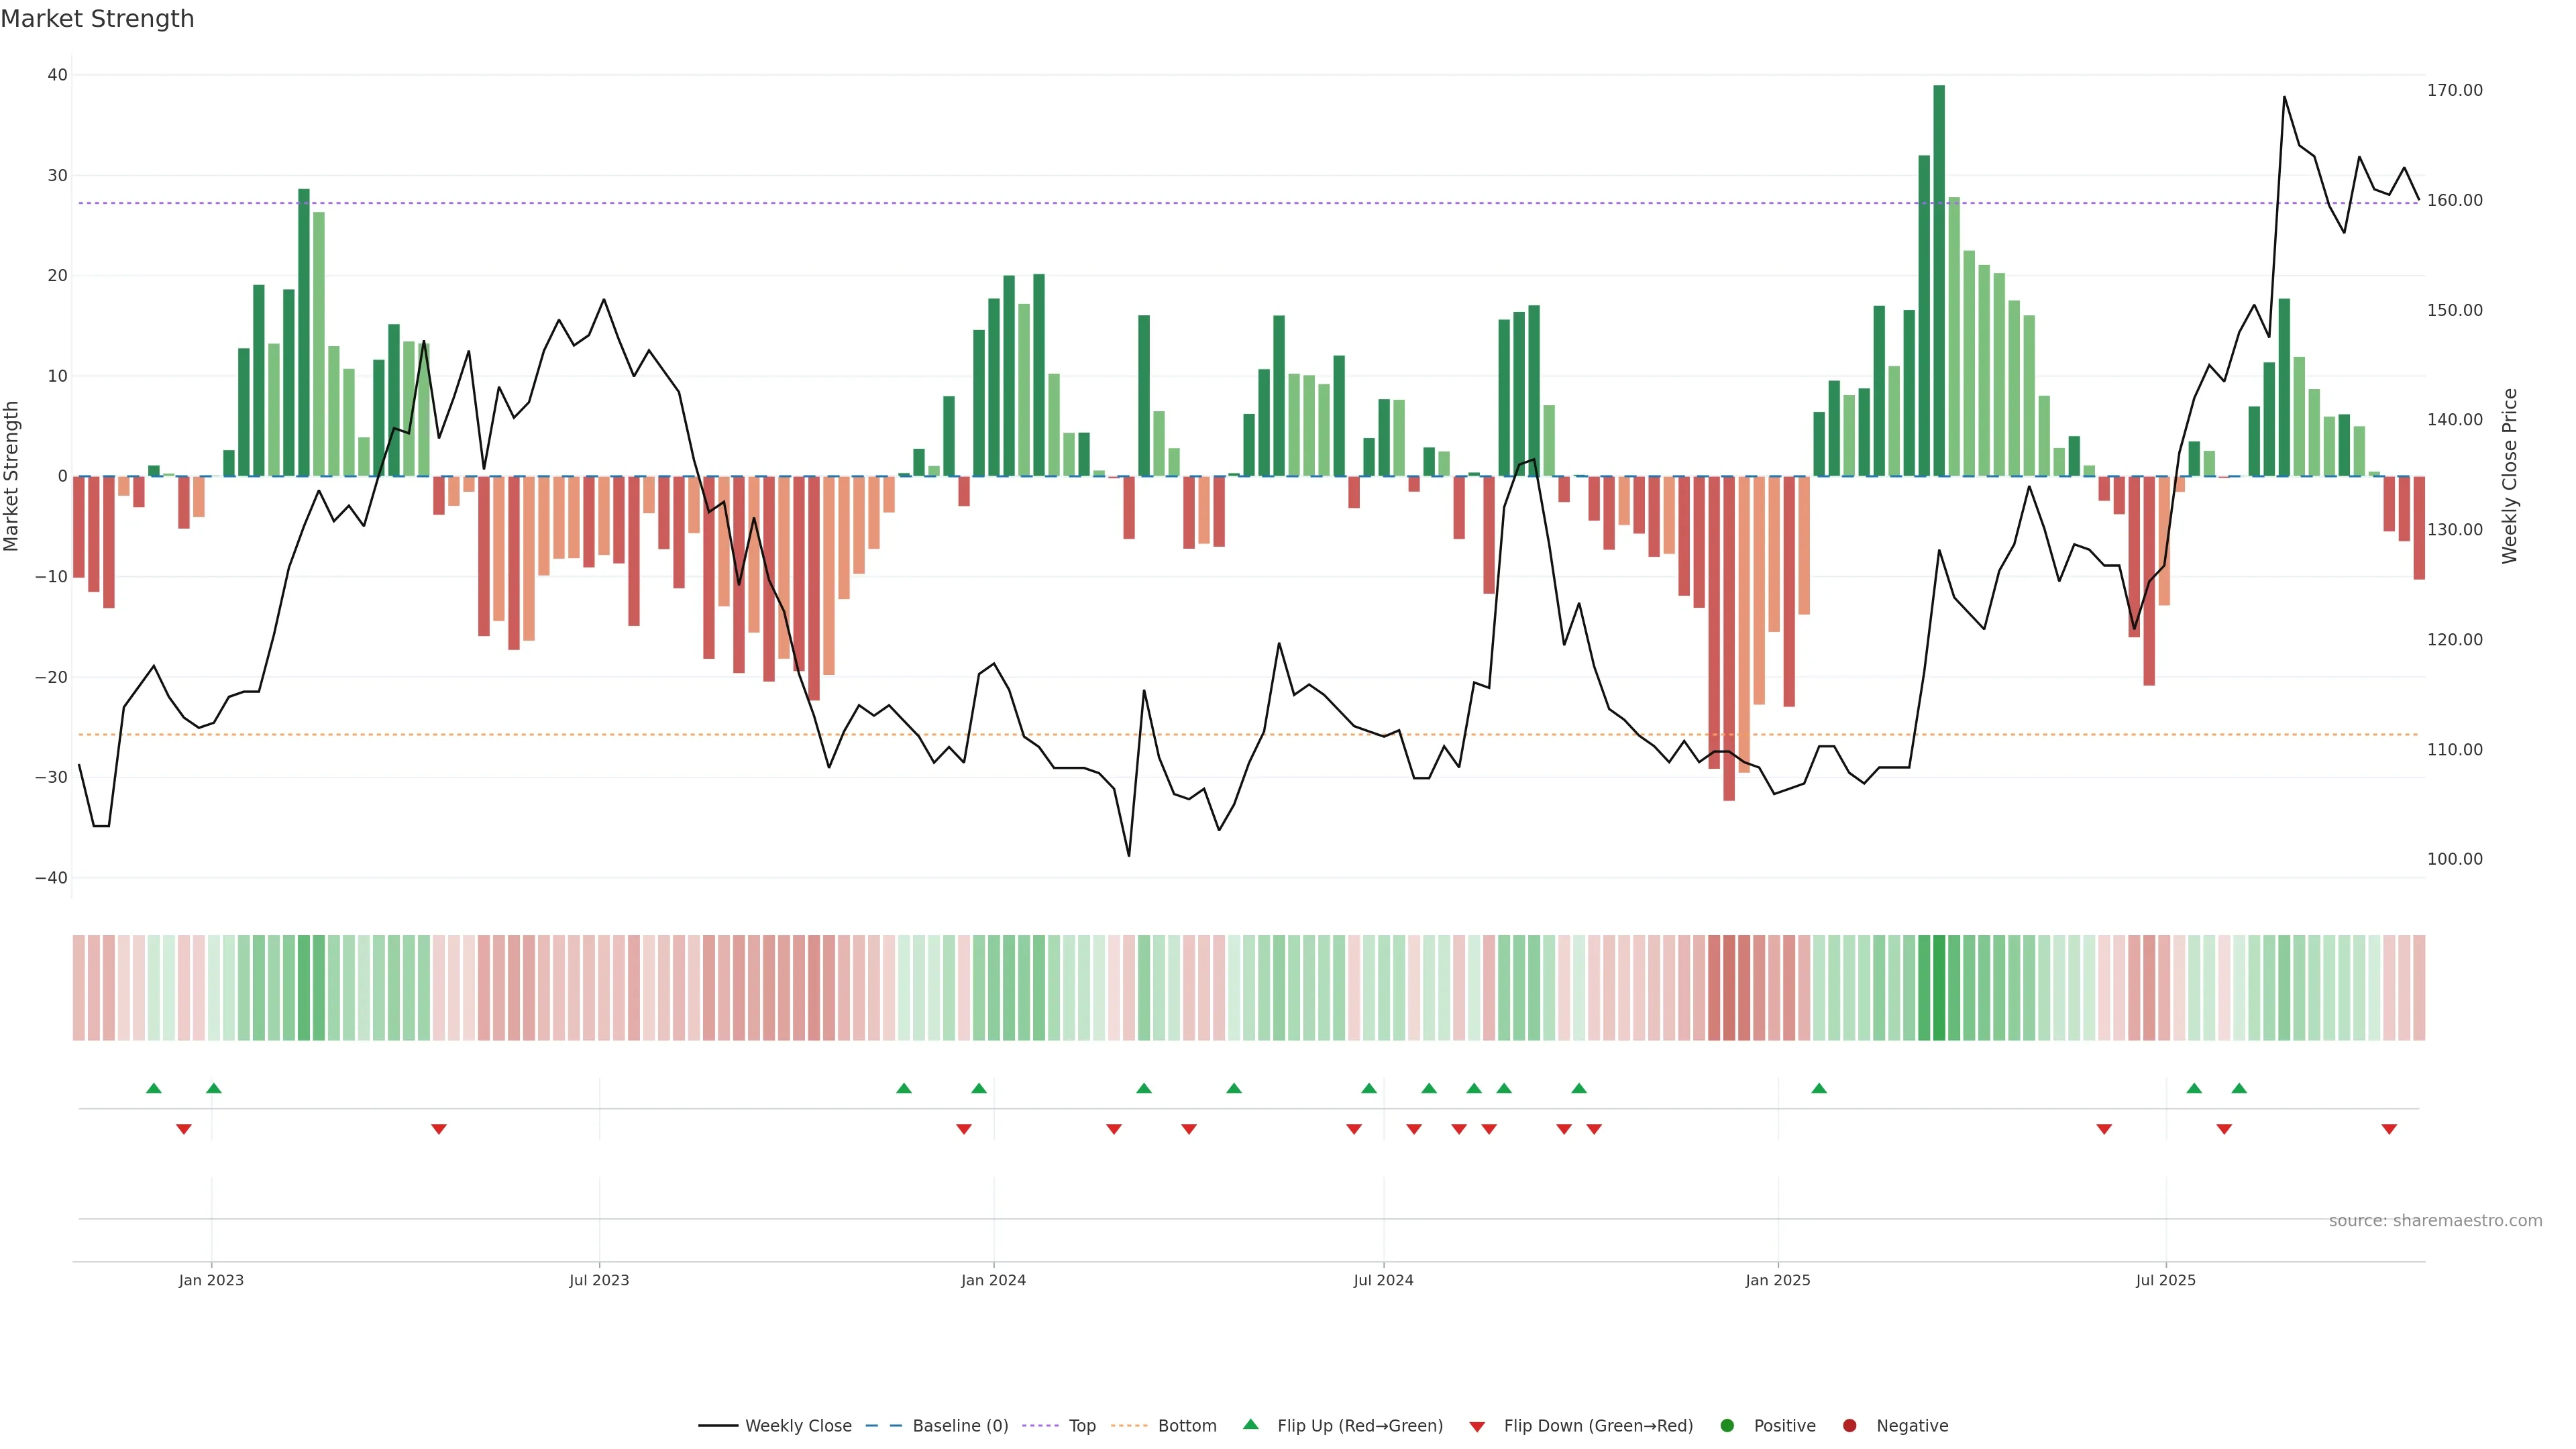Click the green Flip Up marker after Jan 2025
The image size is (2576, 1449).
pyautogui.click(x=1819, y=1088)
